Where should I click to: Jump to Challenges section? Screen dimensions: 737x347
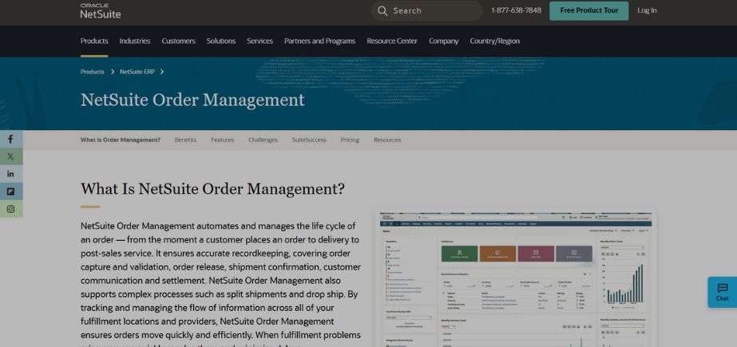(x=263, y=140)
